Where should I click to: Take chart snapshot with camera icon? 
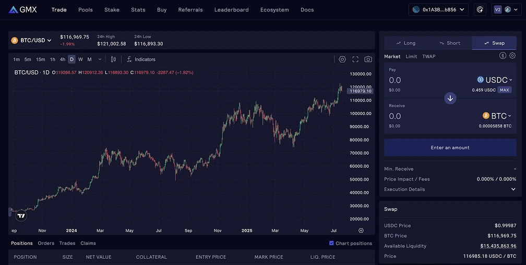[x=368, y=59]
